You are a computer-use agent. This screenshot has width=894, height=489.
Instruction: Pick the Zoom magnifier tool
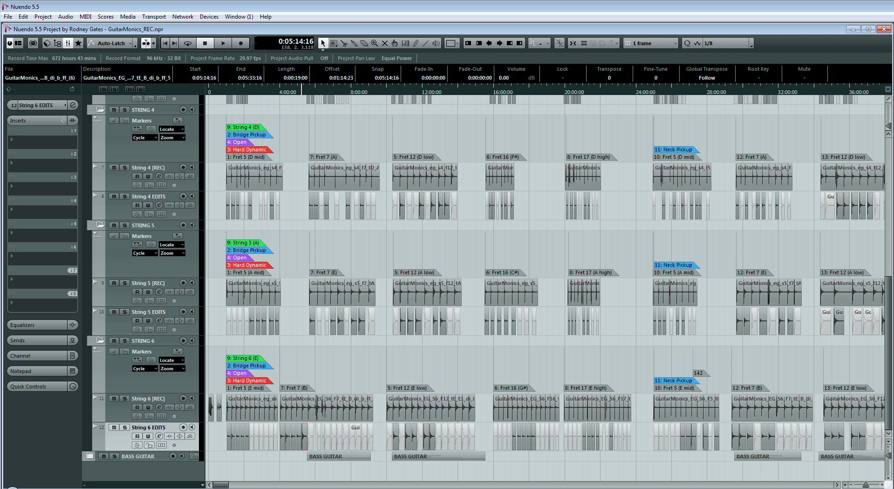(375, 43)
